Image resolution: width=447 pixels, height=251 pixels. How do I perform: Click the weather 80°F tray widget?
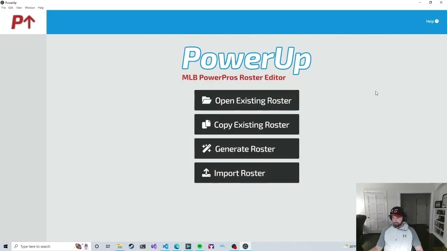(x=350, y=246)
